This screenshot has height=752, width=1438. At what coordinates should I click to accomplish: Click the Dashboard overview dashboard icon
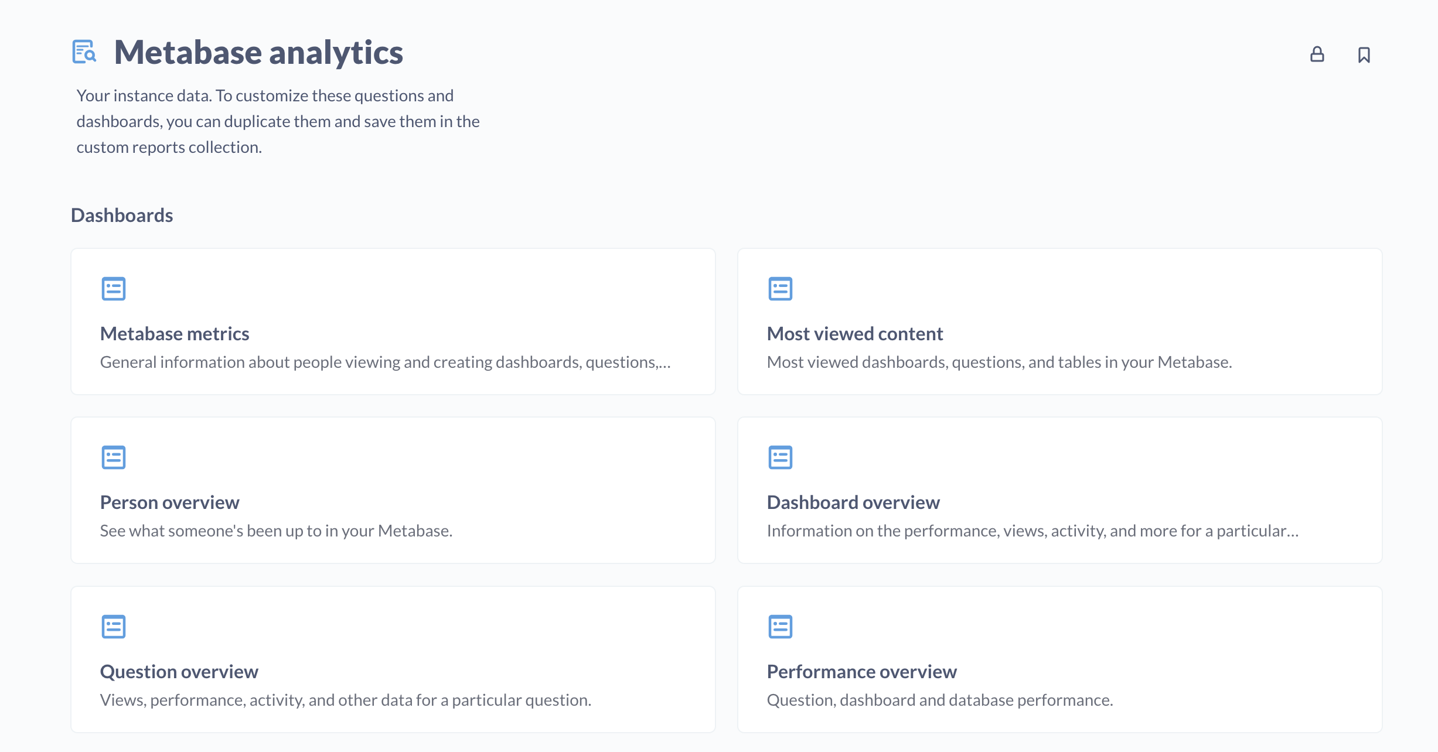[x=780, y=457]
